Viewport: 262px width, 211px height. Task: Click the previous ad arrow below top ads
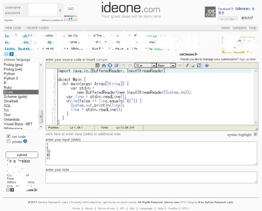pyautogui.click(x=6, y=54)
